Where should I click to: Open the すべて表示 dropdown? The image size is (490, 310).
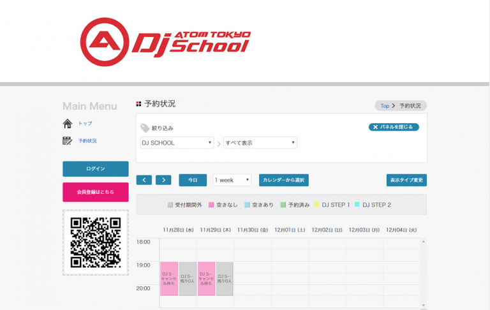point(260,143)
